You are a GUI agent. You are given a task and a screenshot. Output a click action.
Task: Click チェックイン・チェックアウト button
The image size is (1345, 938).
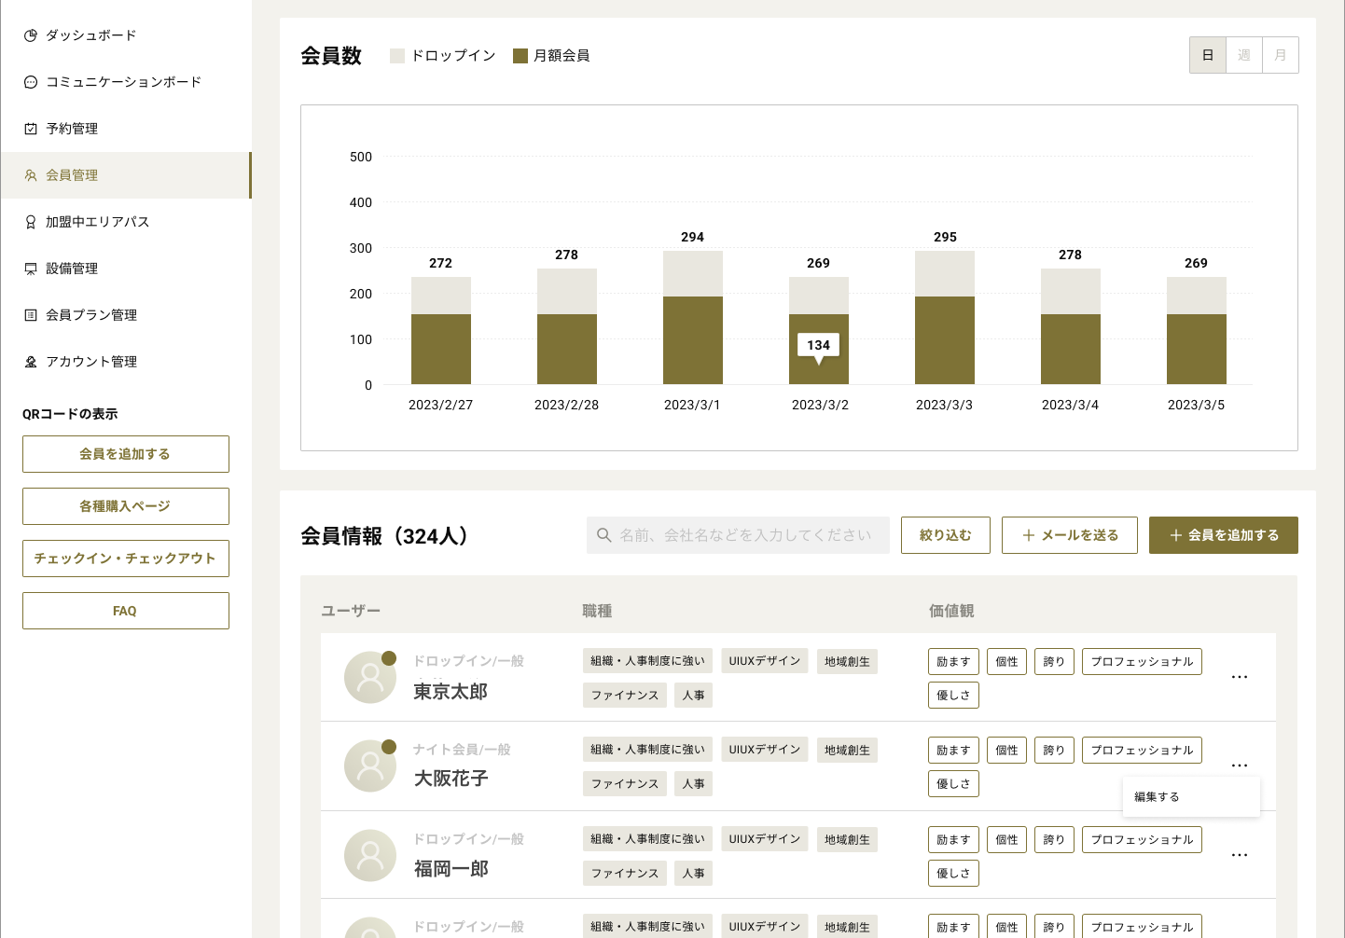(126, 559)
